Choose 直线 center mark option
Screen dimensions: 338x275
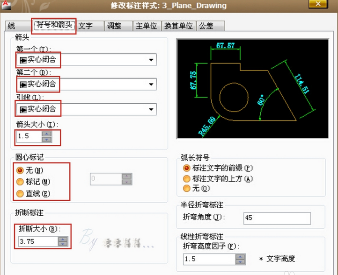[x=20, y=193]
